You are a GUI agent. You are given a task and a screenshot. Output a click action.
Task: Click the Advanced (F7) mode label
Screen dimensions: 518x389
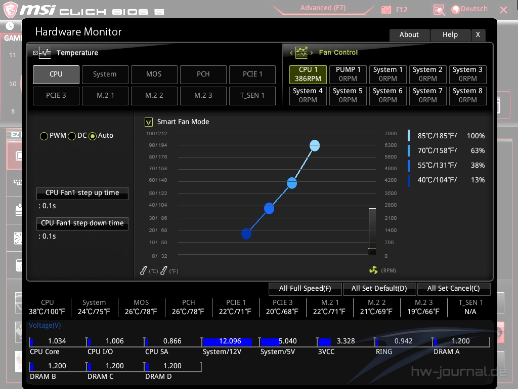[323, 8]
